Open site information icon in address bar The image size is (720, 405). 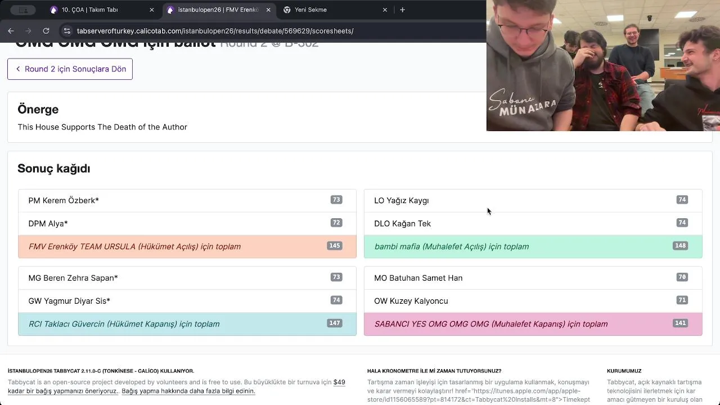(67, 31)
